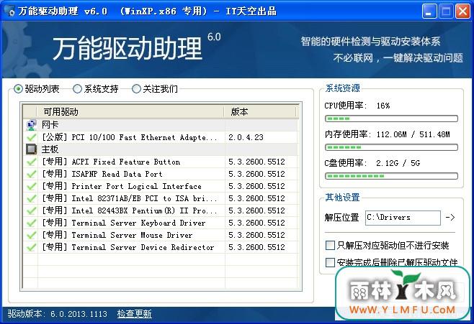The image size is (474, 324).
Task: Select the PCI 10/100 Fast Ethernet Adapter row
Action: coord(161,137)
